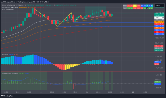The image size is (166, 98).
Task: Click the gray 104,272.98 price label
Action: click(x=159, y=20)
